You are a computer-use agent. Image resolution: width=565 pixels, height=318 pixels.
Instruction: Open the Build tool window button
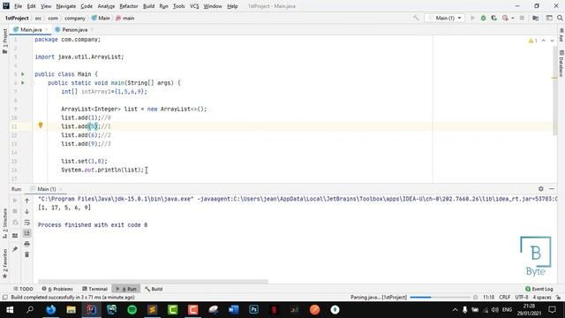pos(154,289)
